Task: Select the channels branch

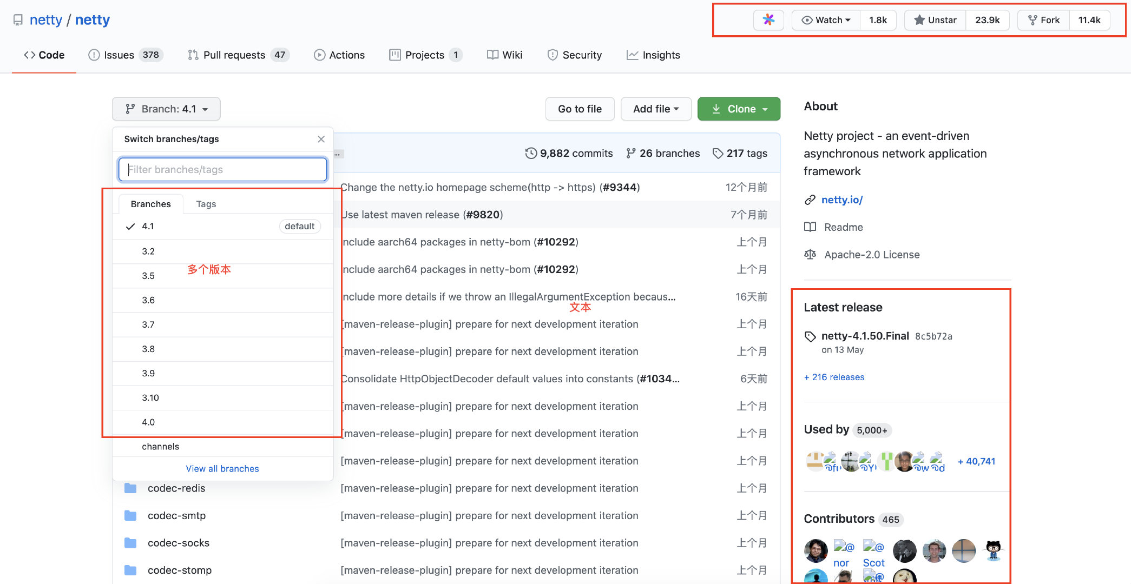Action: coord(223,446)
